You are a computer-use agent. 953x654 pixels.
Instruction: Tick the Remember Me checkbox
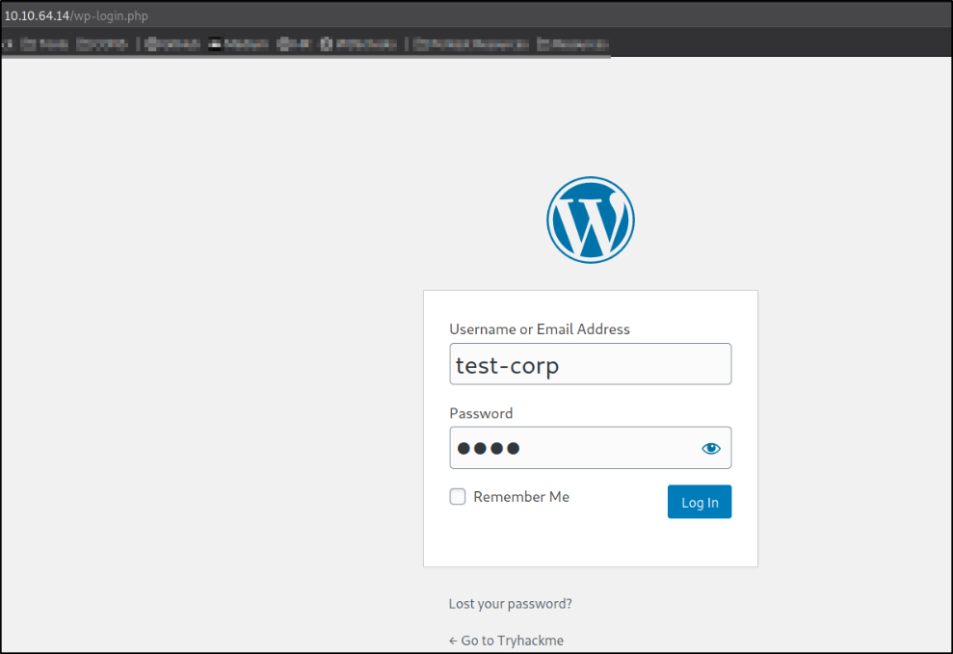click(x=458, y=497)
